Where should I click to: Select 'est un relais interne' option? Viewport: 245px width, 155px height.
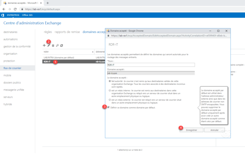click(x=110, y=91)
